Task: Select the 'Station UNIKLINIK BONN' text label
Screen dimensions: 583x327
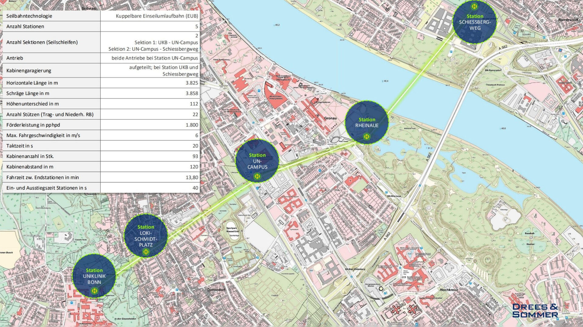Action: (x=94, y=276)
